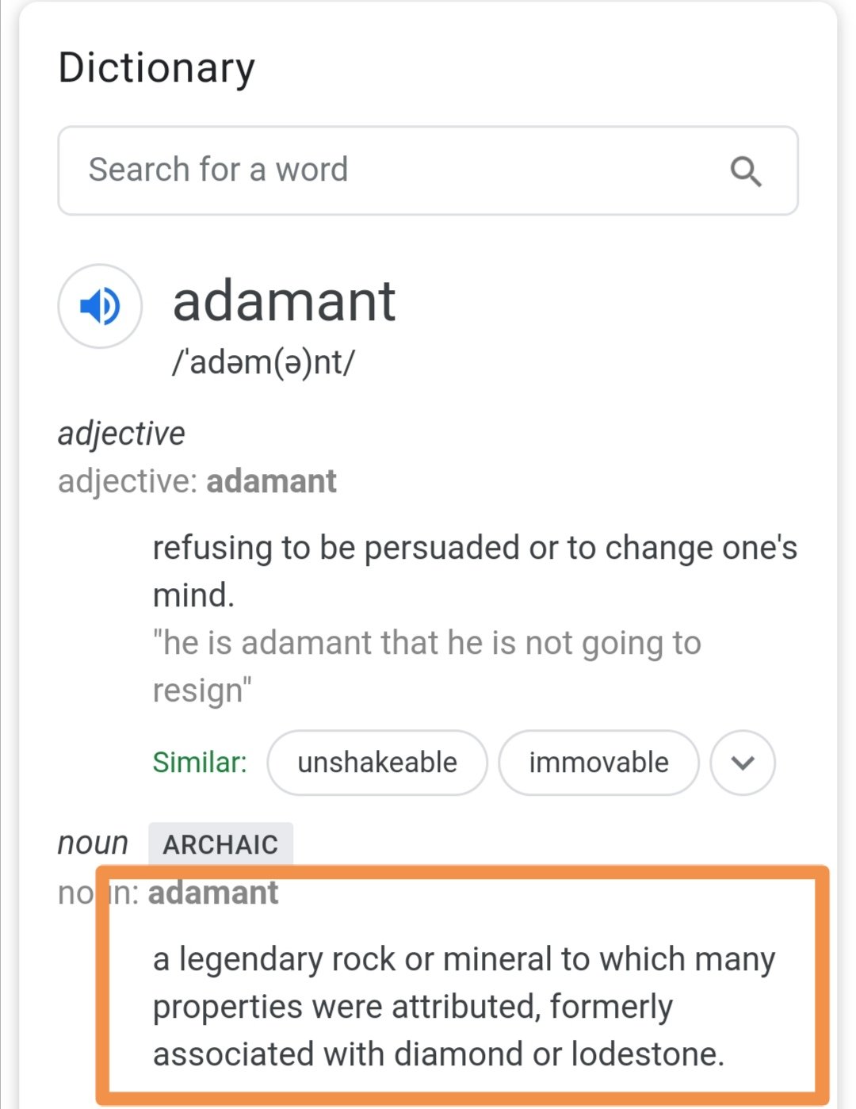856x1109 pixels.
Task: Click the large headword "adamant"
Action: tap(284, 302)
